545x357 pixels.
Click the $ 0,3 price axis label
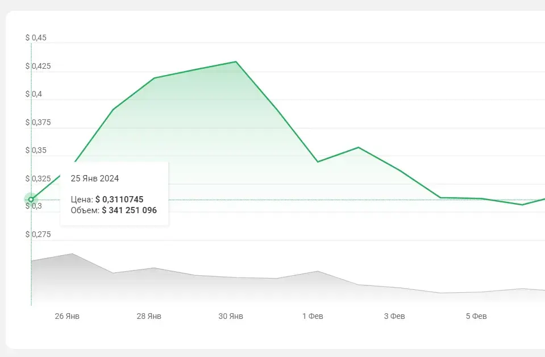[34, 206]
